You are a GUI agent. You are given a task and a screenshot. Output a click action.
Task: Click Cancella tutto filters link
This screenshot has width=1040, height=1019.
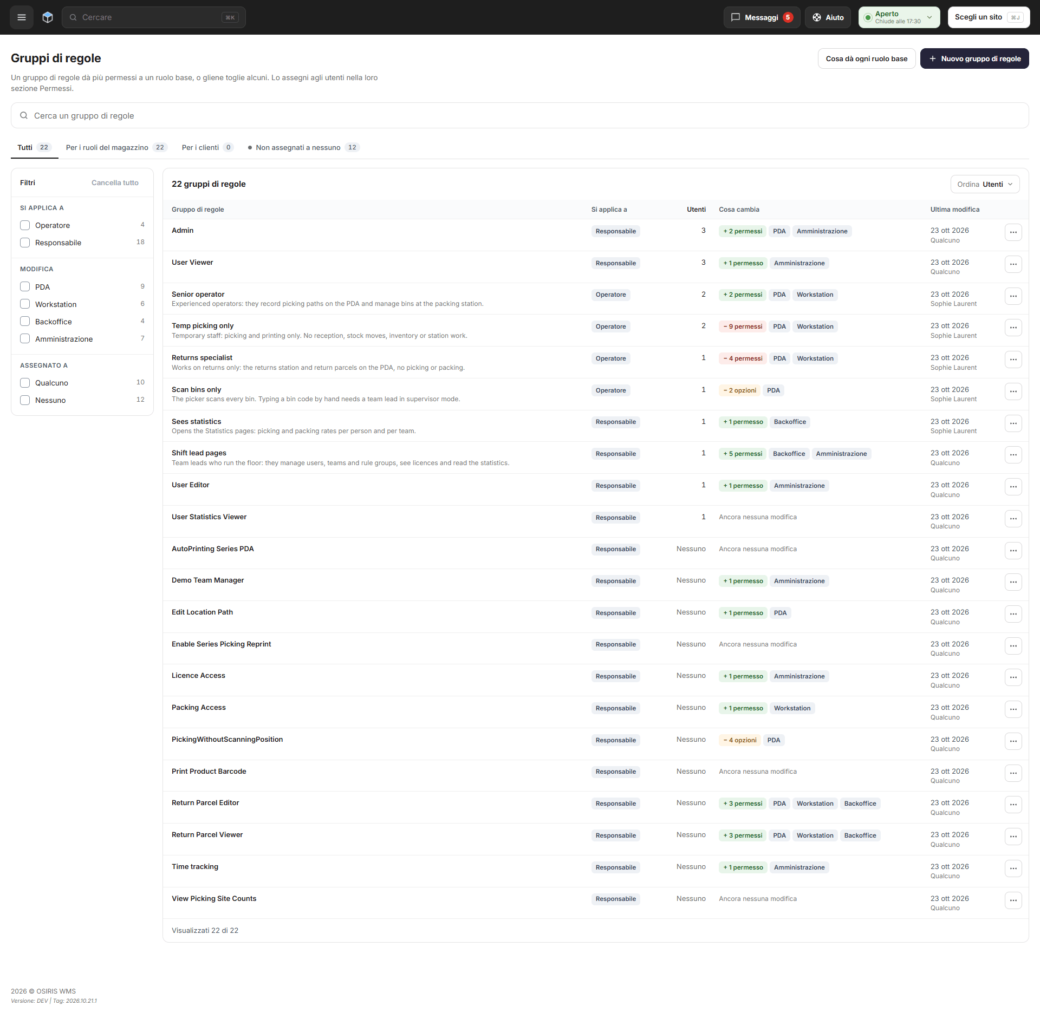[115, 182]
